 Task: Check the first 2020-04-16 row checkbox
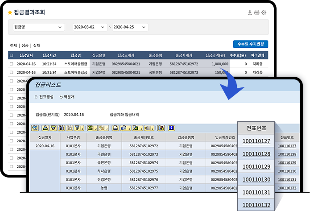[12, 64]
